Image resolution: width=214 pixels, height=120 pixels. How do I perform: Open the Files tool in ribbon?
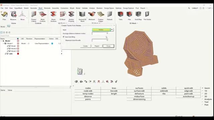pos(4,16)
